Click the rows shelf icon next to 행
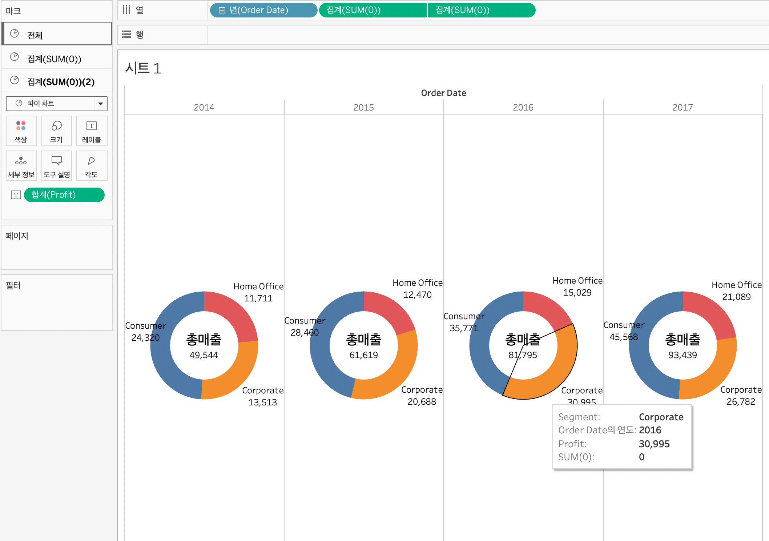The image size is (769, 541). click(126, 35)
